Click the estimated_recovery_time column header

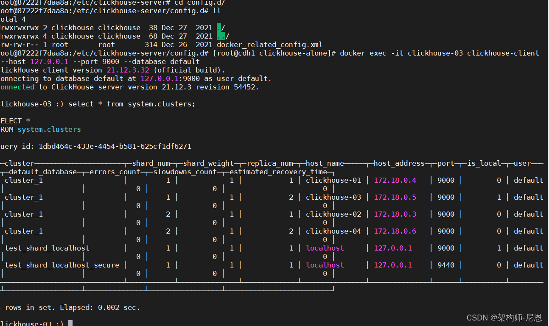[278, 172]
